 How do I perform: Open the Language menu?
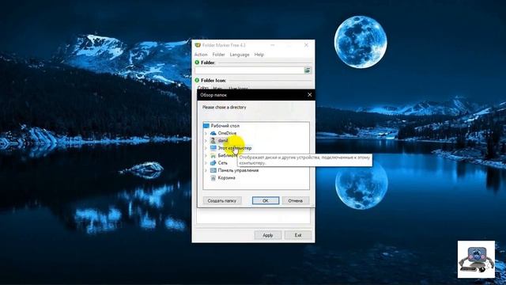240,55
